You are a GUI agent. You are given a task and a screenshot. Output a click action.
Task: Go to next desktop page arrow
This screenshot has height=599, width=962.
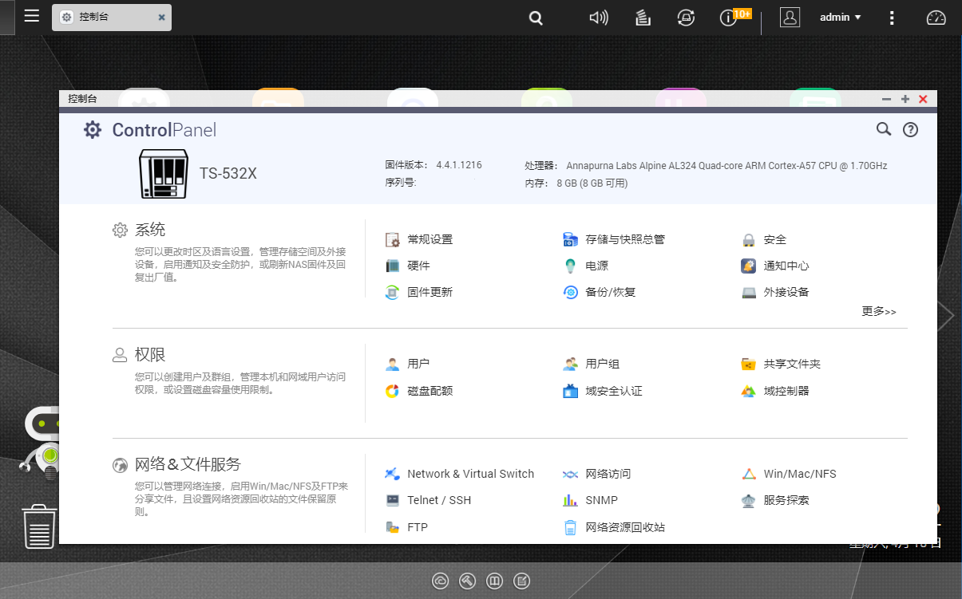[946, 316]
